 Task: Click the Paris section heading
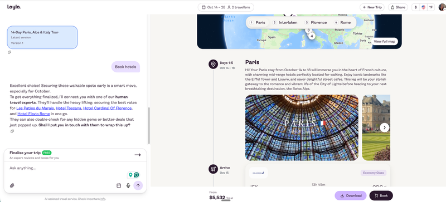point(253,62)
